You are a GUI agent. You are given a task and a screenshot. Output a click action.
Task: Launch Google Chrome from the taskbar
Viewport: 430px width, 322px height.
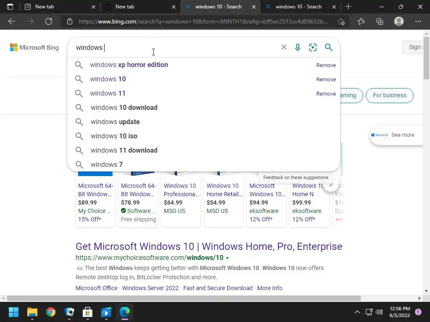[51, 312]
